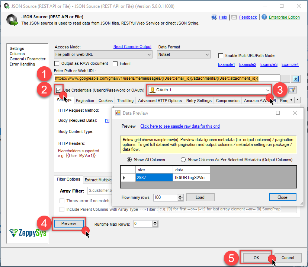Click the Preview button
Screen dimensions: 308x267
68,223
